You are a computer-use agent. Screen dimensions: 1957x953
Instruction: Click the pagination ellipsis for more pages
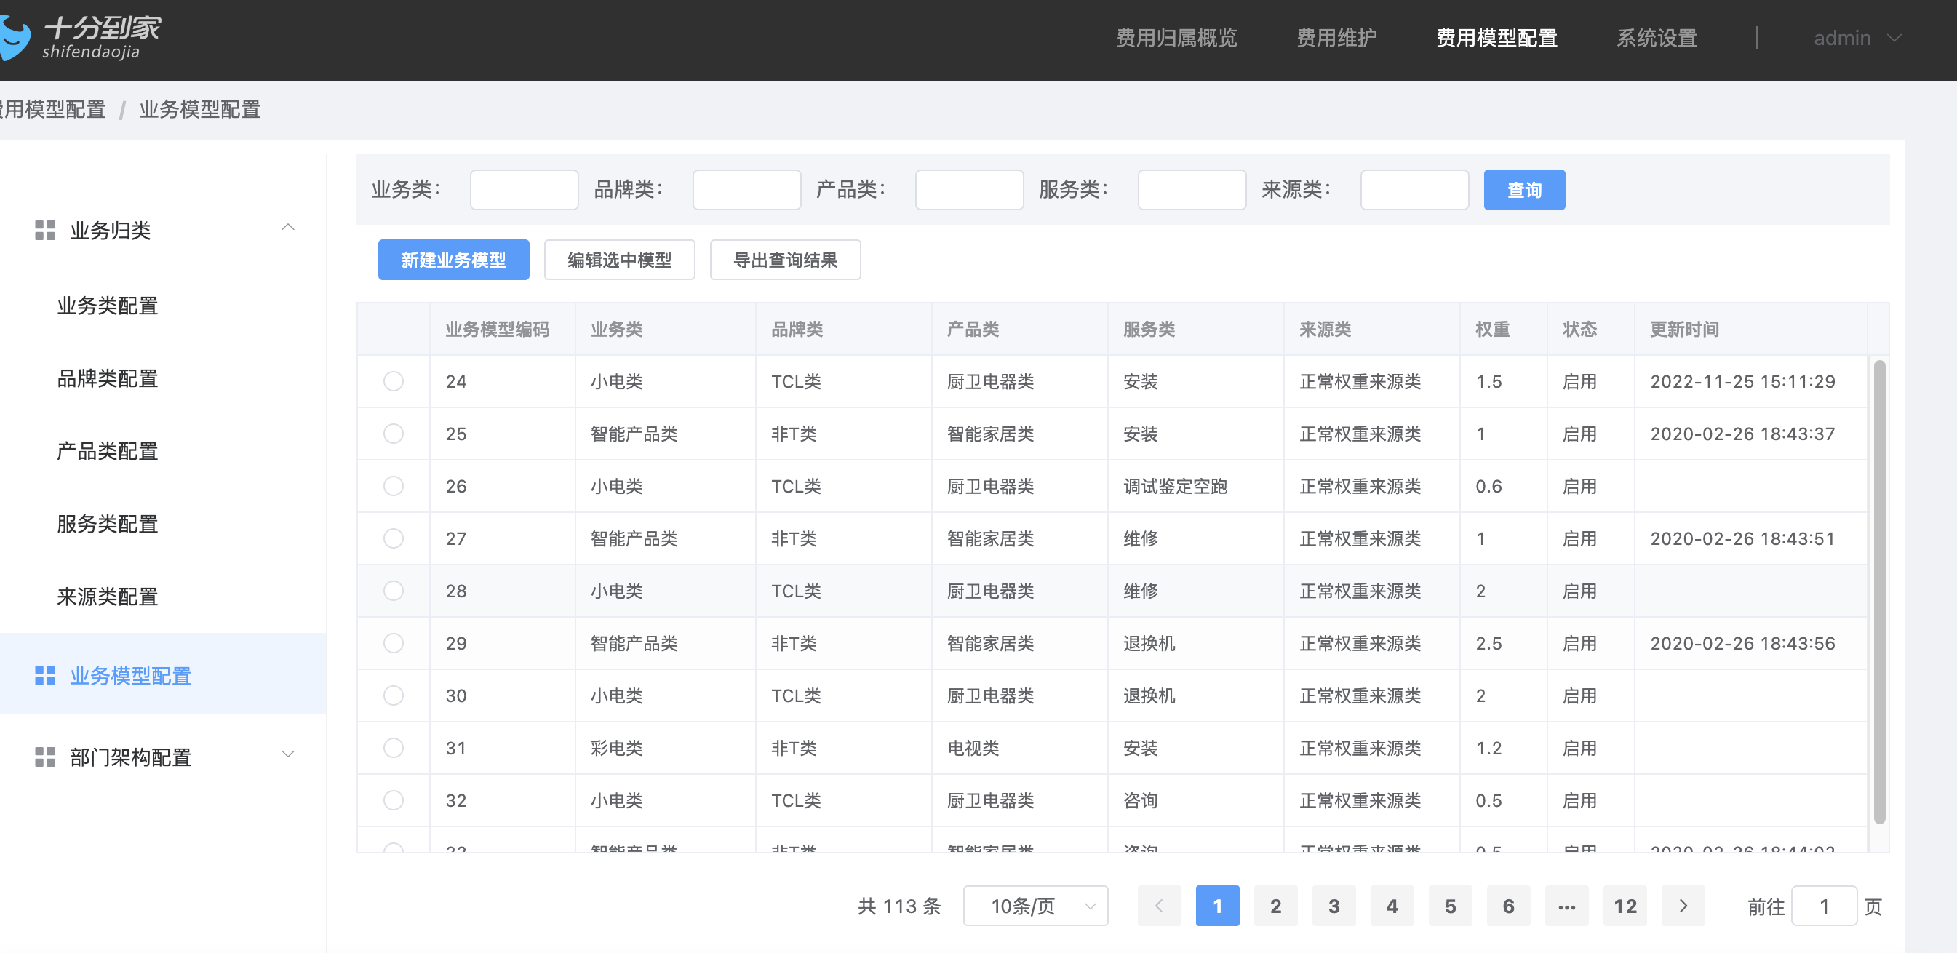click(x=1566, y=905)
